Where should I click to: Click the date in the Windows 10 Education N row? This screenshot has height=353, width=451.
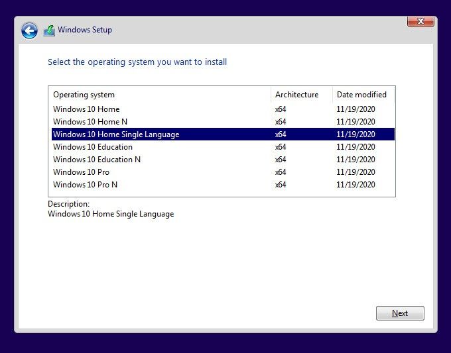click(x=355, y=160)
